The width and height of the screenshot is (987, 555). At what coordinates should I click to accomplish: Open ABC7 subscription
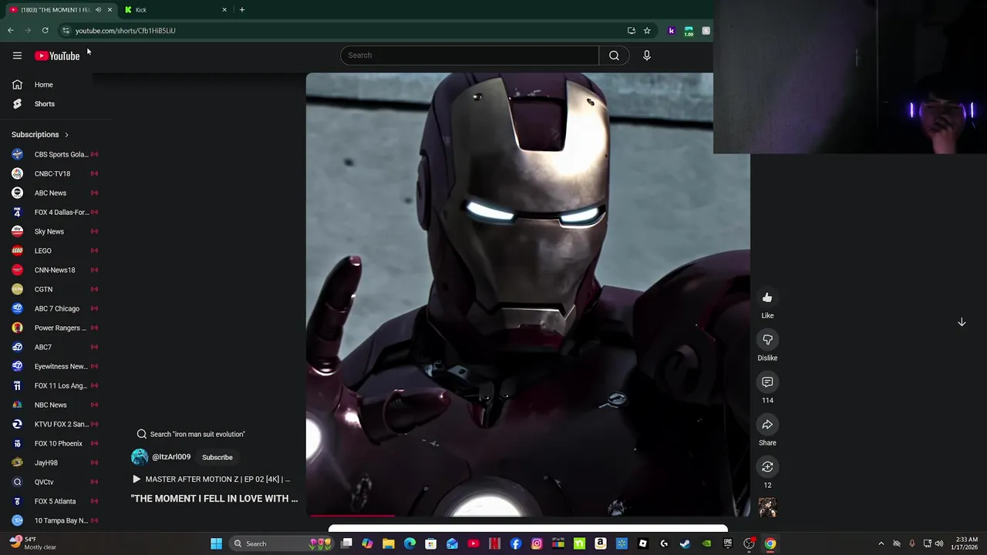(54, 347)
